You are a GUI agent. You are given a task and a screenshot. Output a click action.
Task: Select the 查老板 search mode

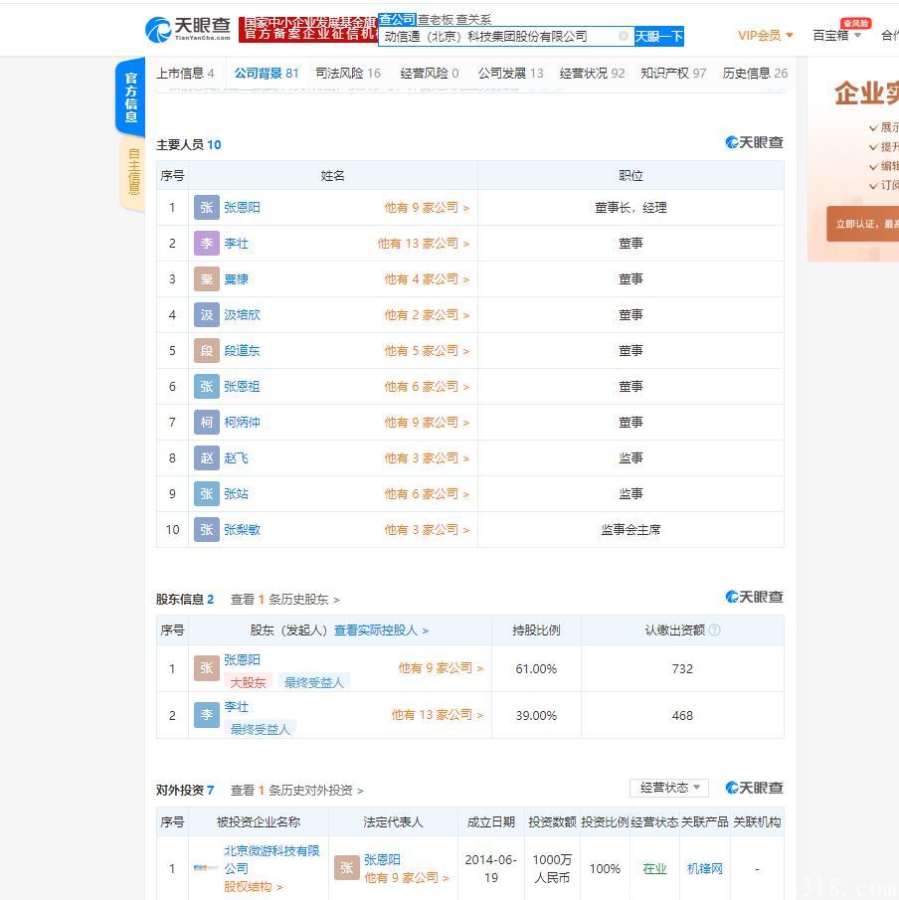[436, 20]
